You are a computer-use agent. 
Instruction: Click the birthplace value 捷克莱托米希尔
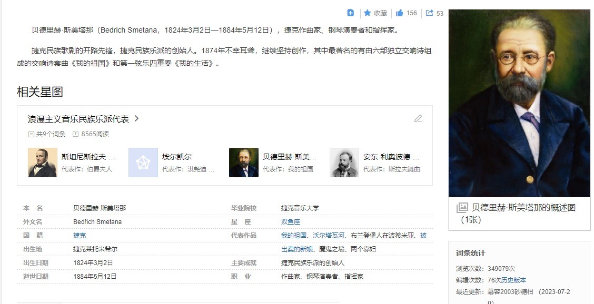(95, 249)
